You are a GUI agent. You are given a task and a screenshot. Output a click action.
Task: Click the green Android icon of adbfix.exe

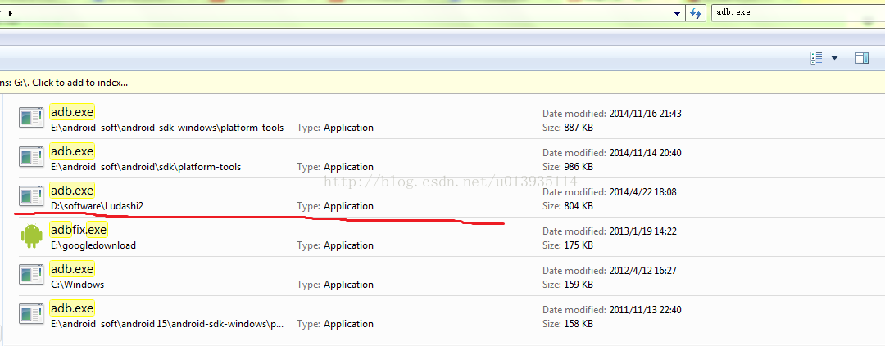[31, 236]
